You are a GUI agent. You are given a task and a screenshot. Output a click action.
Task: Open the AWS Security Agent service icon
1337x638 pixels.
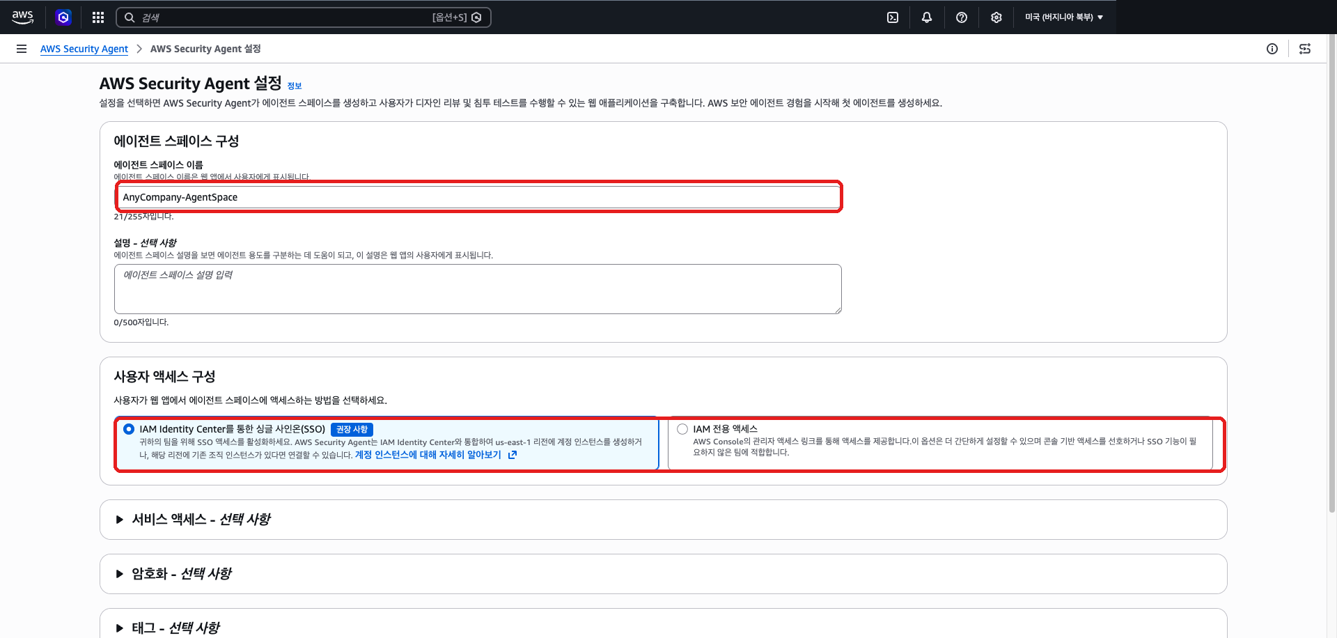(63, 17)
